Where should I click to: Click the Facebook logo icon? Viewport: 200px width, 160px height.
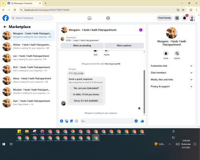tap(6, 18)
